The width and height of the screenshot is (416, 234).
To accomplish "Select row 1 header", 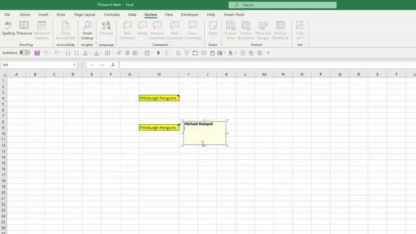I will click(x=3, y=81).
